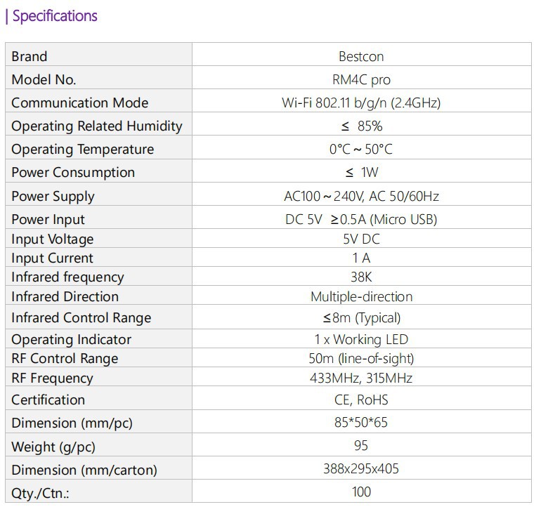Click the Bestcon brand value
Image resolution: width=548 pixels, height=514 pixels.
point(361,56)
